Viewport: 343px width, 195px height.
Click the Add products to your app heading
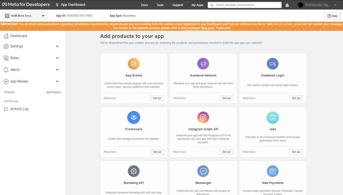(132, 36)
